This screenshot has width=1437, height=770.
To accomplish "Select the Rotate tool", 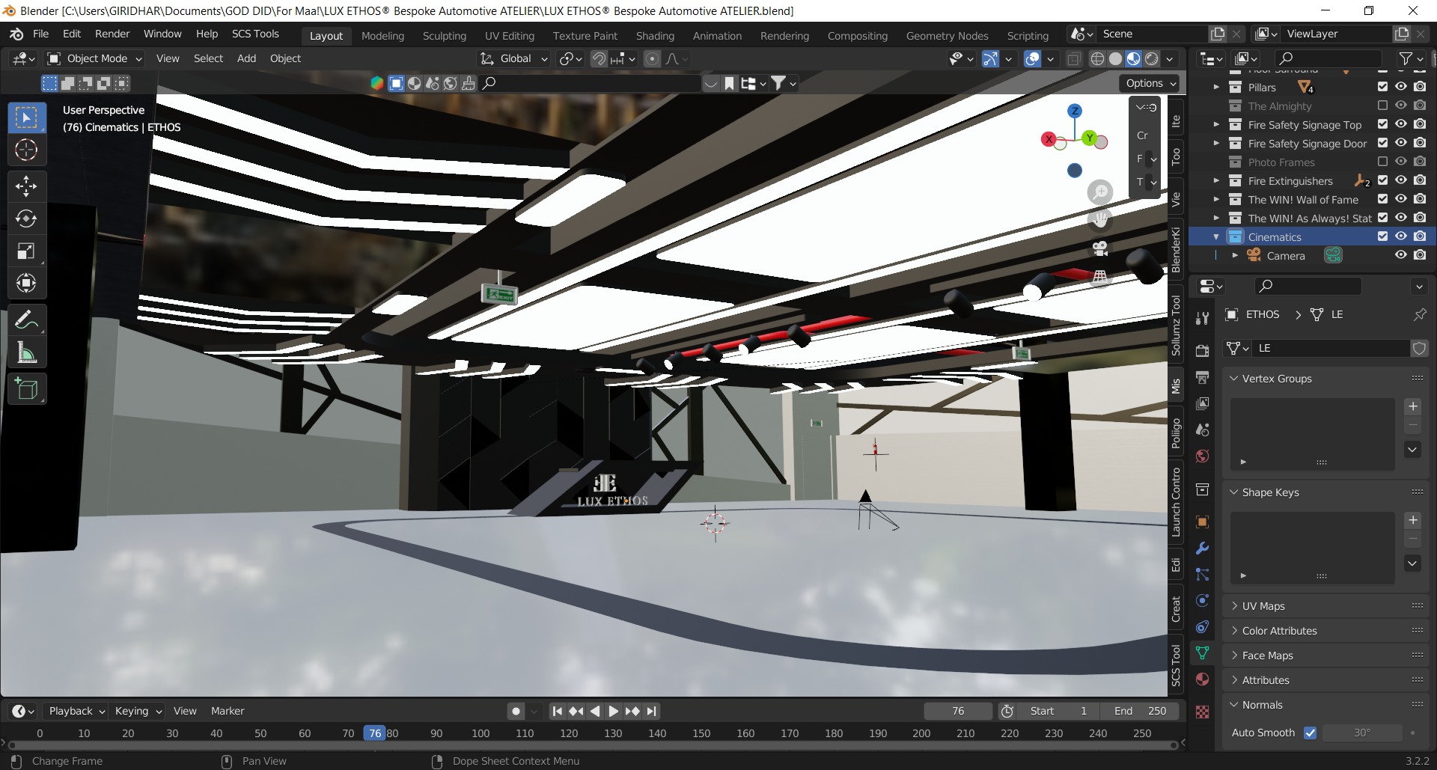I will coord(26,219).
